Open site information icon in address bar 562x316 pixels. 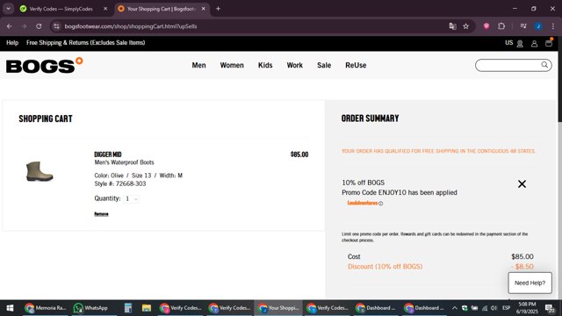click(56, 26)
